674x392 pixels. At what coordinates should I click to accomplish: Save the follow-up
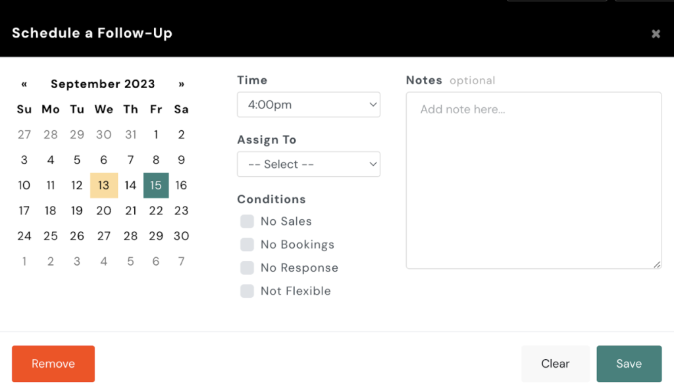click(629, 364)
